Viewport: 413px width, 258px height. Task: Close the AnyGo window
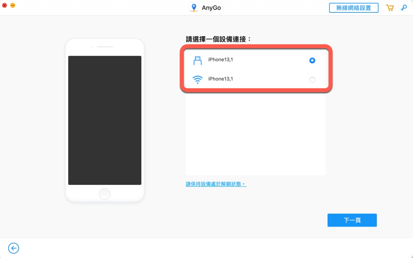click(4, 6)
